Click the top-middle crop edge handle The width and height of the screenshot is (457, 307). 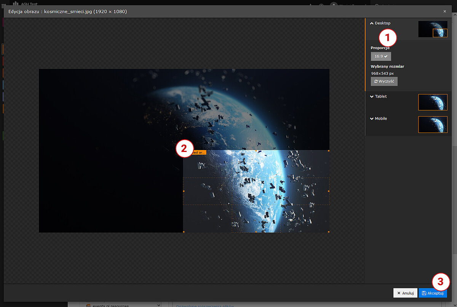click(256, 151)
